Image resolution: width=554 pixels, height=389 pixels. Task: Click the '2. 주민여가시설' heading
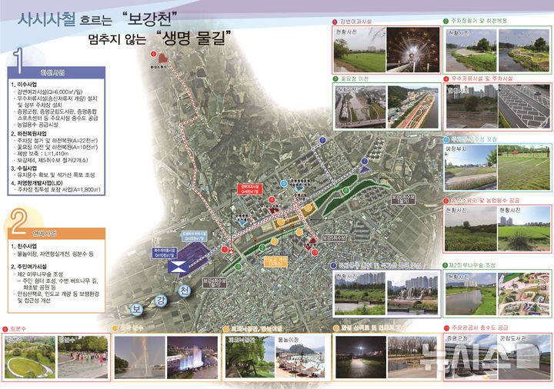tap(28, 267)
